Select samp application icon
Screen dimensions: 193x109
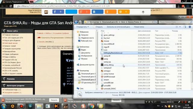102,59
